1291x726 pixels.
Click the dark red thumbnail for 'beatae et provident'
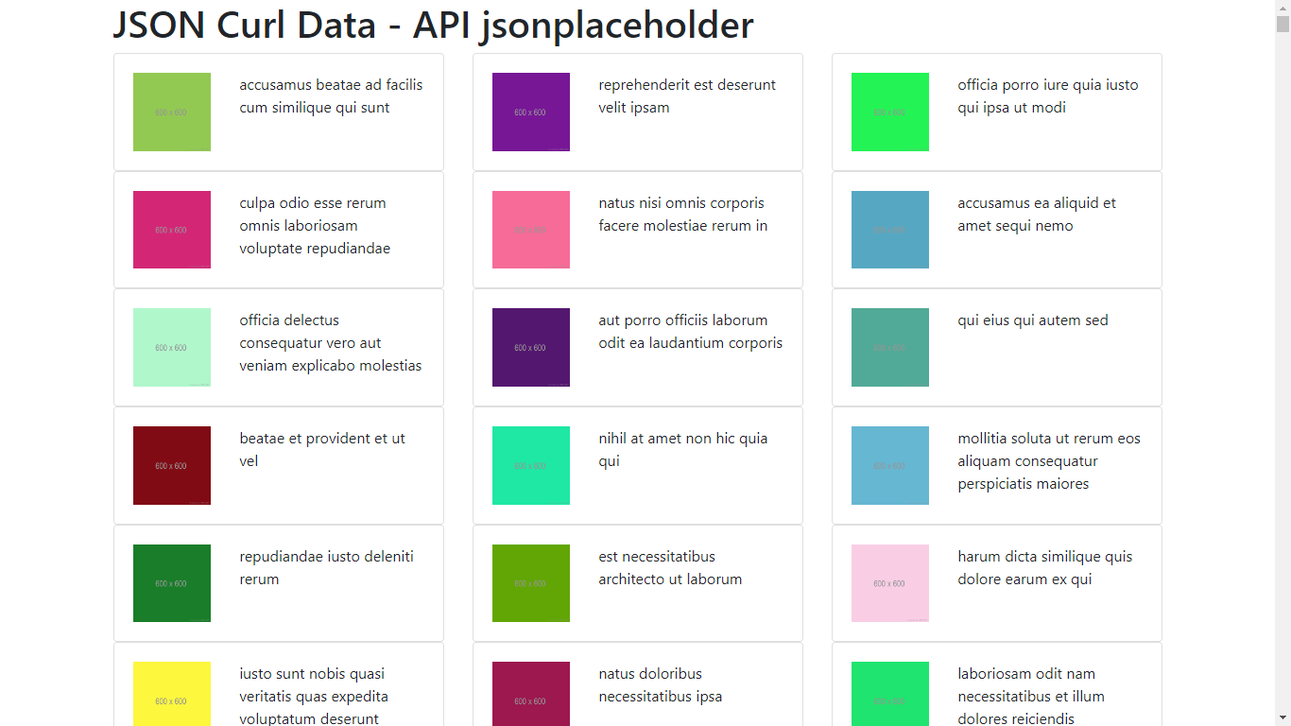pyautogui.click(x=171, y=465)
